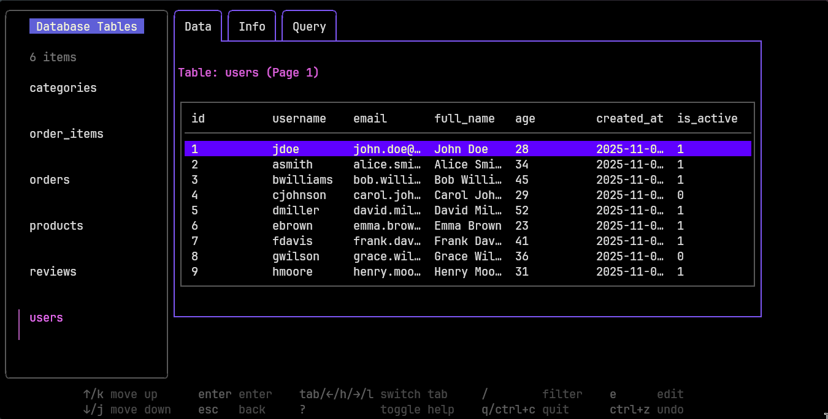Click the 'toggle help' shortcut hint
Image resolution: width=828 pixels, height=419 pixels.
417,409
